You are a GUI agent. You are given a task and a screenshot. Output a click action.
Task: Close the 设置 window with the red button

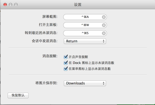[x=6, y=5]
